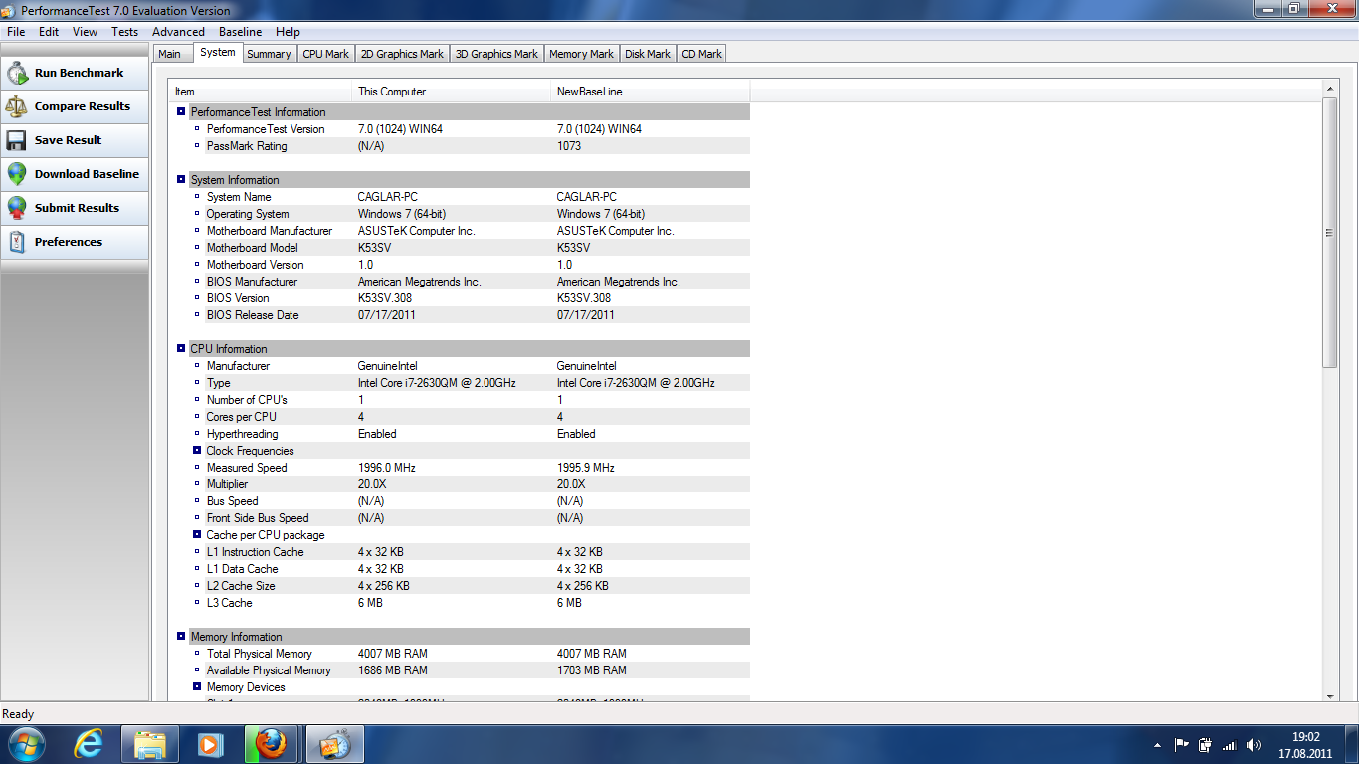Switch to the CD Mark tab
Screen dimensions: 1359x764
701,54
